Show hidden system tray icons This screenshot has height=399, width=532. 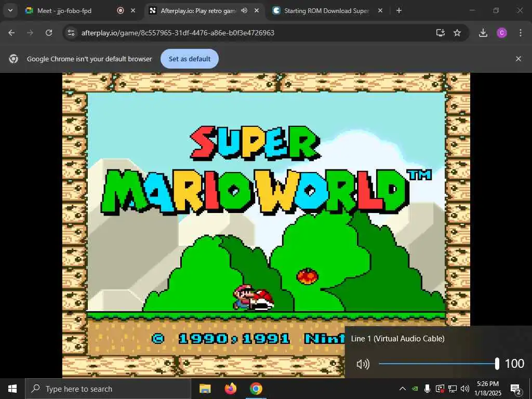(403, 389)
